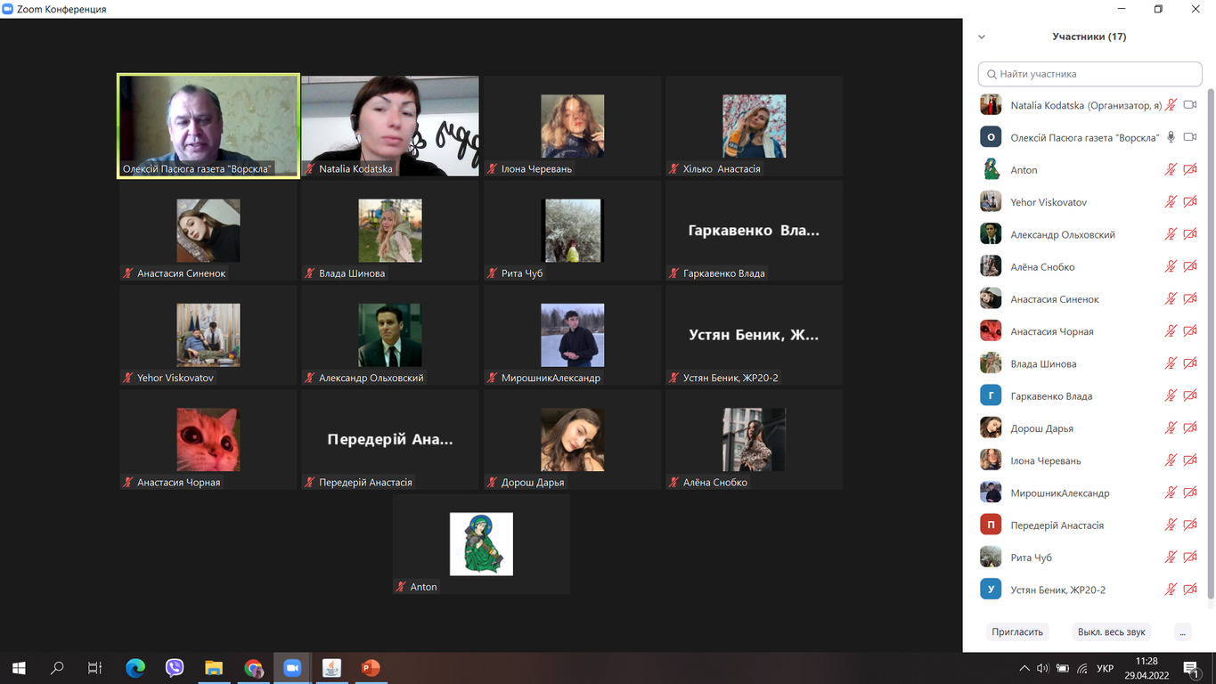
Task: Open Zoom app on the taskbar
Action: point(292,667)
